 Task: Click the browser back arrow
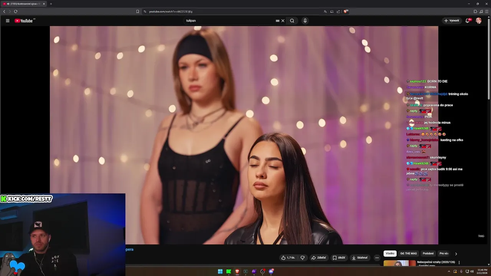click(4, 11)
